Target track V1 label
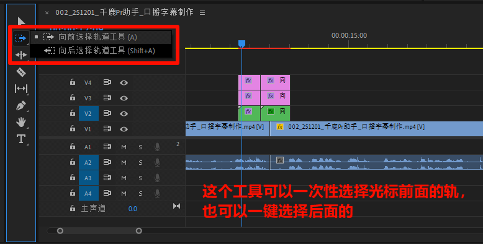 pos(88,129)
